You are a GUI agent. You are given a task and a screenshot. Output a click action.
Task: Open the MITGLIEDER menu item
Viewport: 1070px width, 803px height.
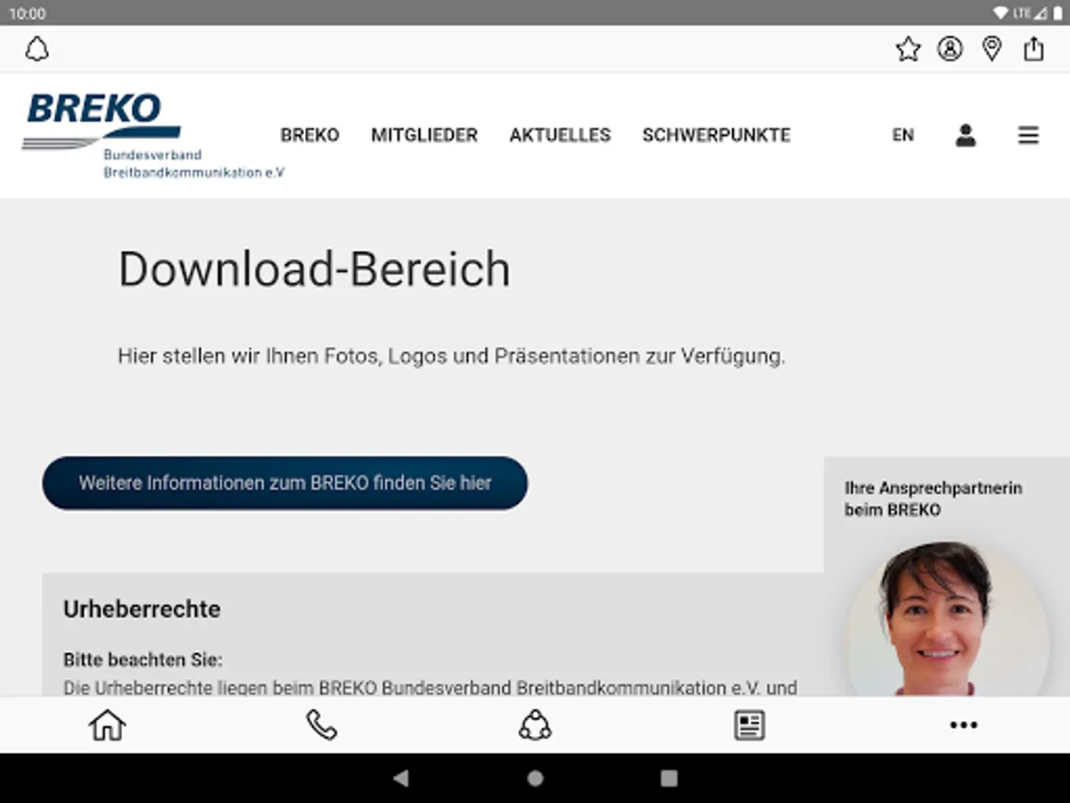click(x=424, y=136)
